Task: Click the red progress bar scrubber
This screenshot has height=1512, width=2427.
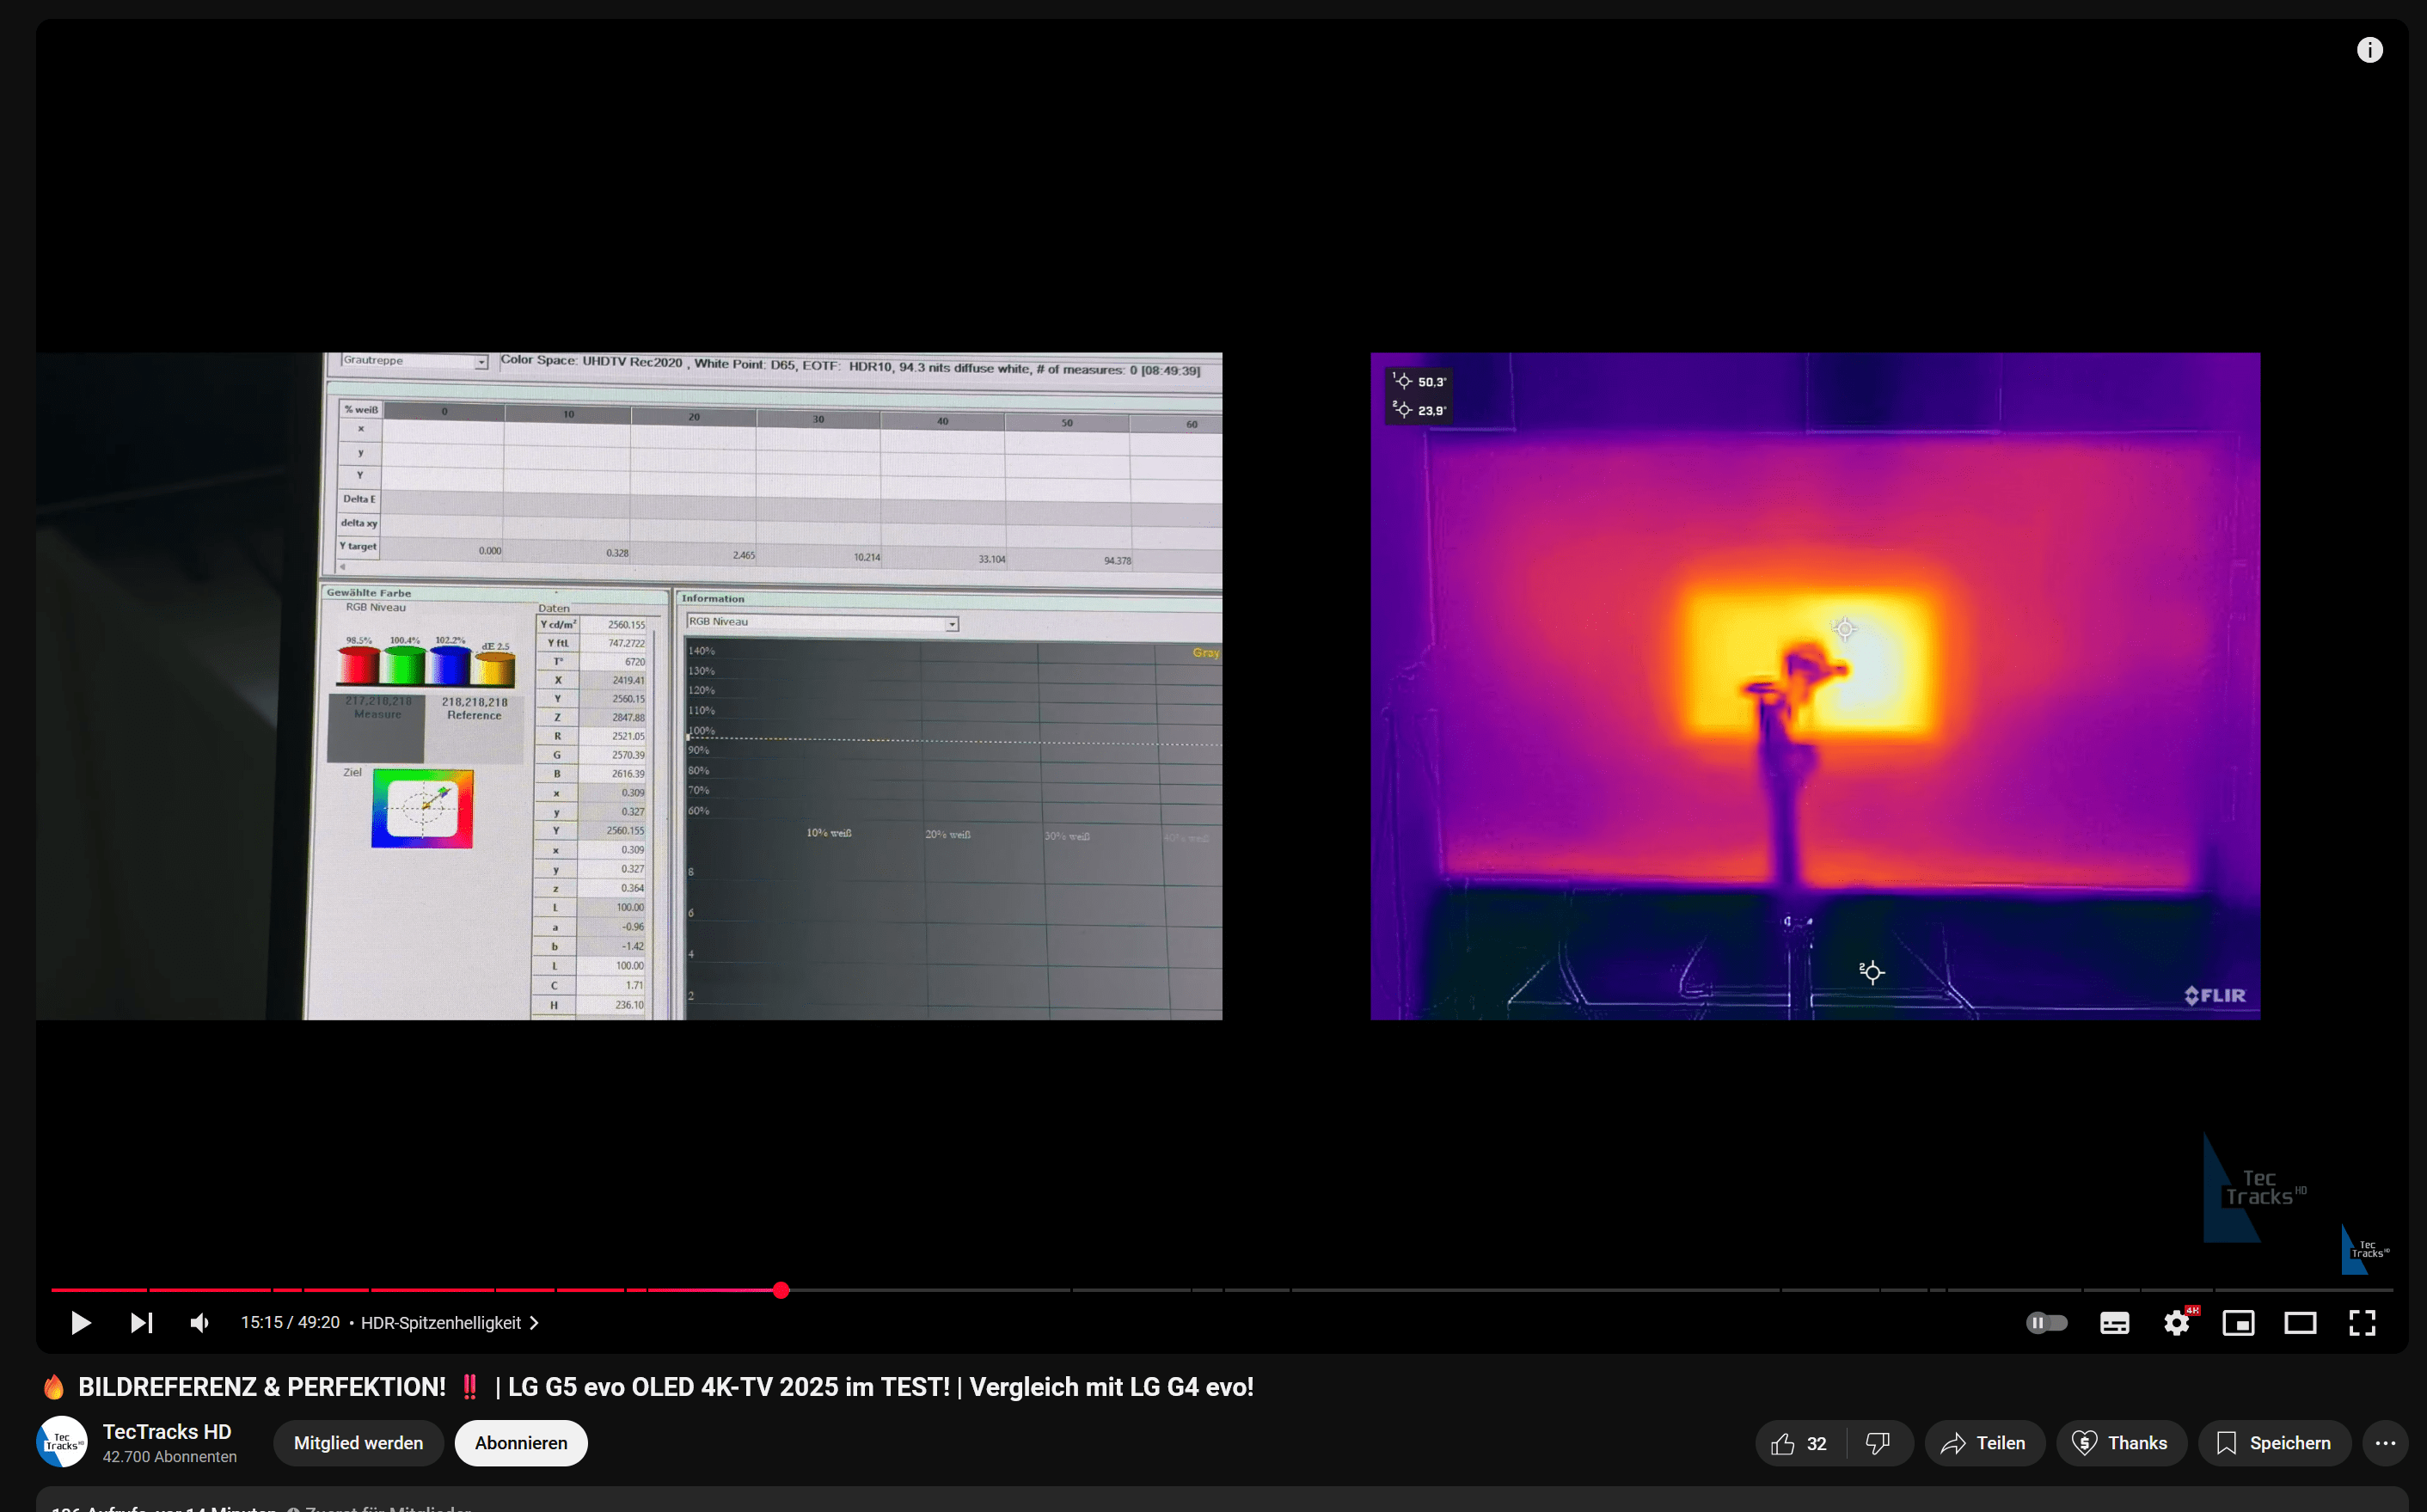Action: click(781, 1290)
